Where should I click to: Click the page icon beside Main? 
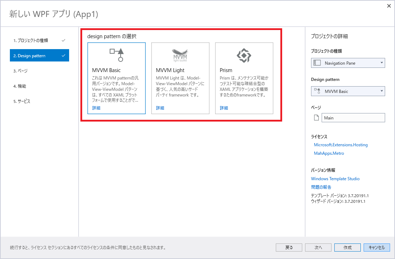click(316, 118)
